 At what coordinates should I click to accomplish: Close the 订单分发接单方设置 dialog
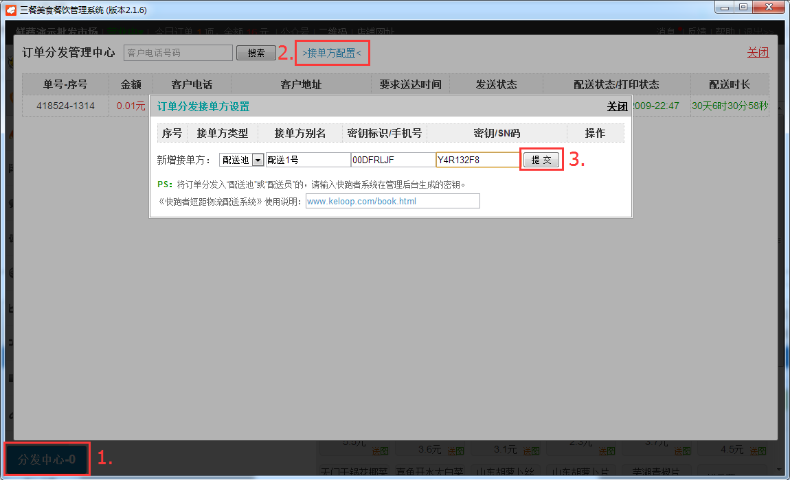[x=617, y=106]
